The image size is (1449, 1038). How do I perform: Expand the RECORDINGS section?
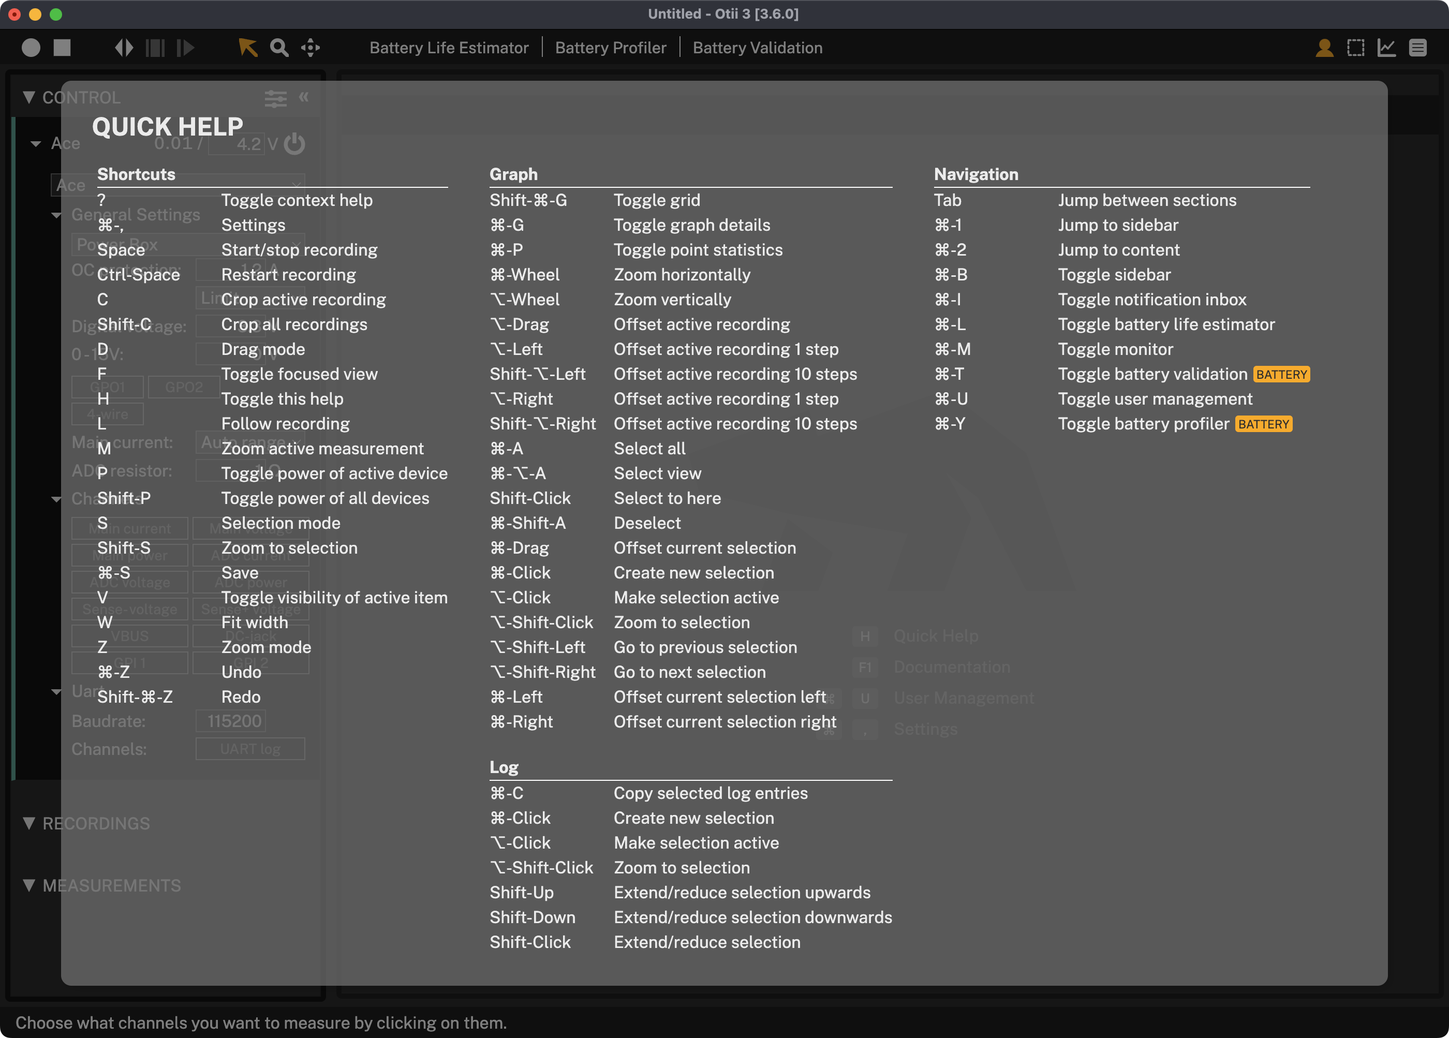tap(29, 823)
